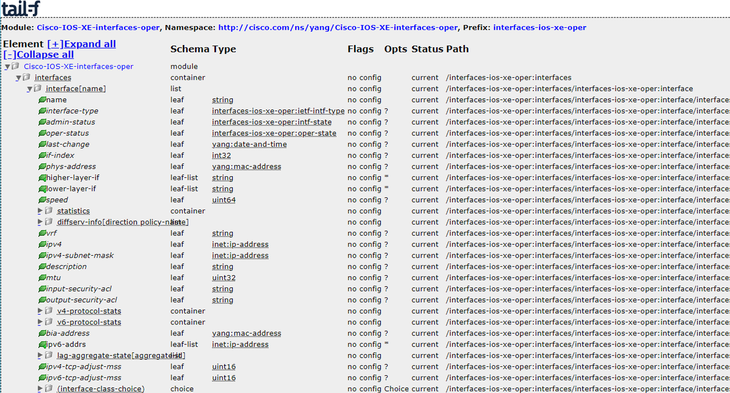Open the interfaces-ios-xe-oper:intf-state type link
This screenshot has height=393, width=730.
pos(272,122)
